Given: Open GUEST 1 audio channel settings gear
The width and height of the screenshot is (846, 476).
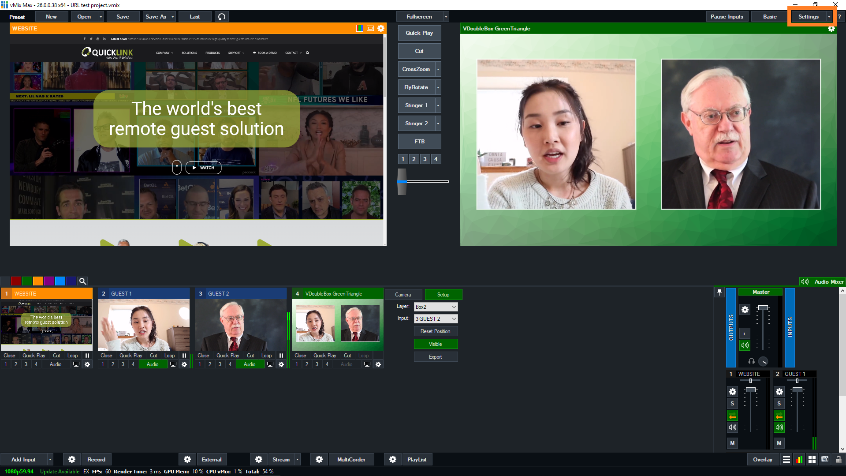Looking at the screenshot, I should pos(779,392).
